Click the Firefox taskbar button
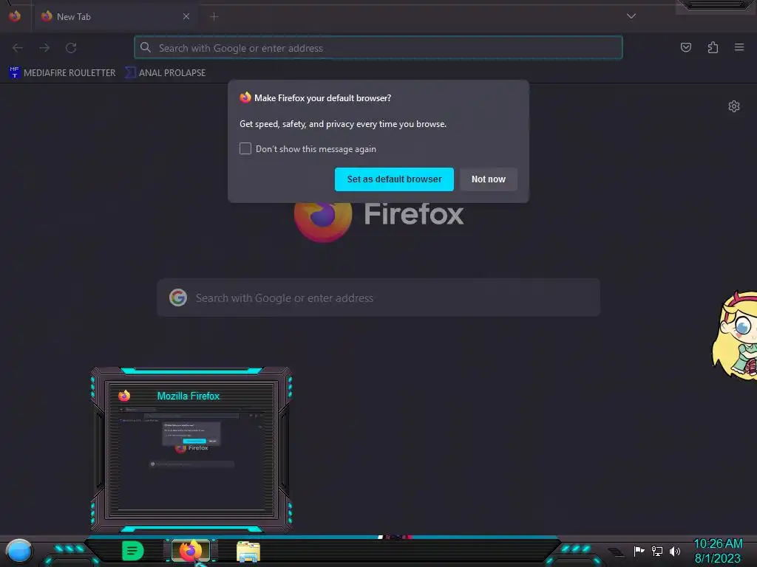757x567 pixels. point(191,551)
